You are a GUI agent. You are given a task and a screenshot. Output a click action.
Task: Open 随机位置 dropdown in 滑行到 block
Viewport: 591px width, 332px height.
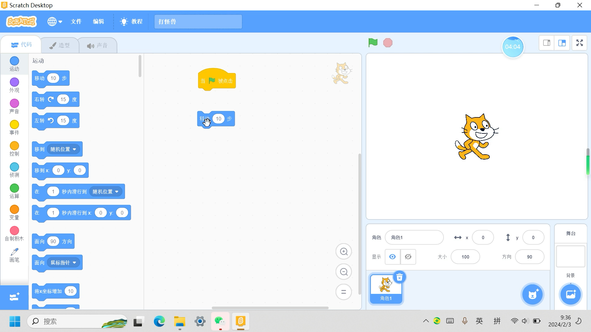[x=106, y=192]
